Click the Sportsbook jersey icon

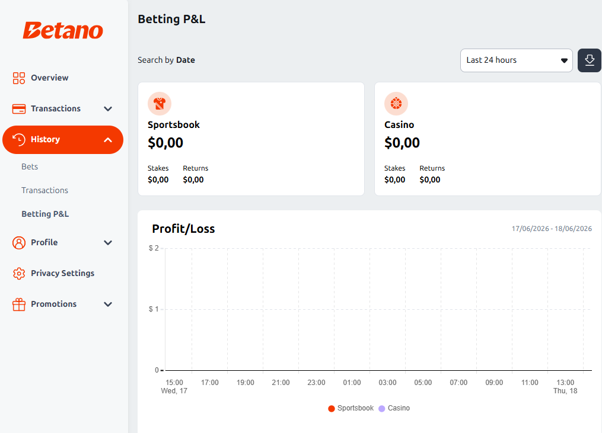pos(160,104)
